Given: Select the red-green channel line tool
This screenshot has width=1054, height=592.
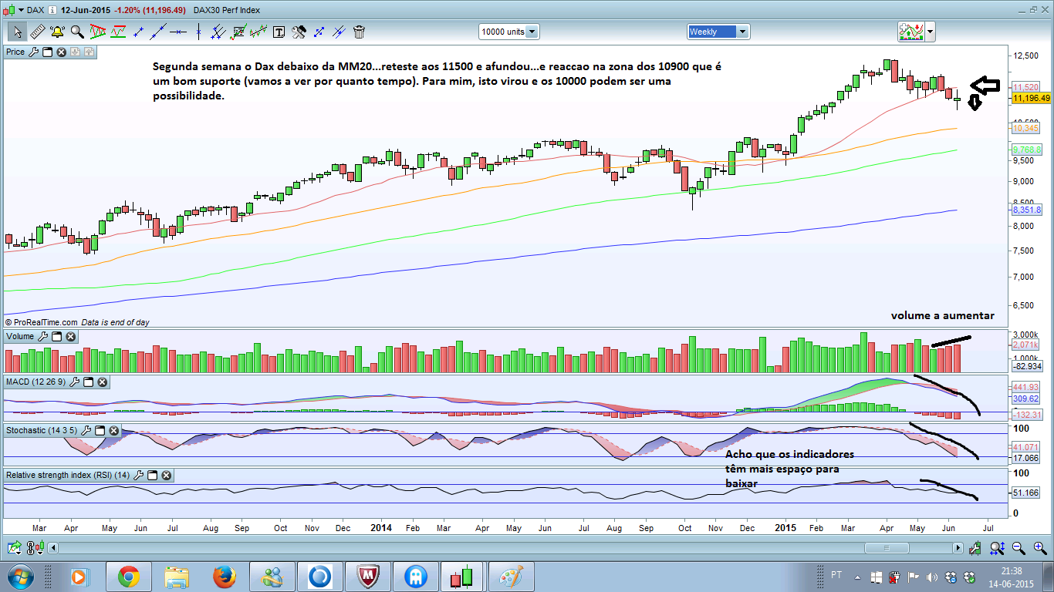Looking at the screenshot, I should pyautogui.click(x=118, y=32).
